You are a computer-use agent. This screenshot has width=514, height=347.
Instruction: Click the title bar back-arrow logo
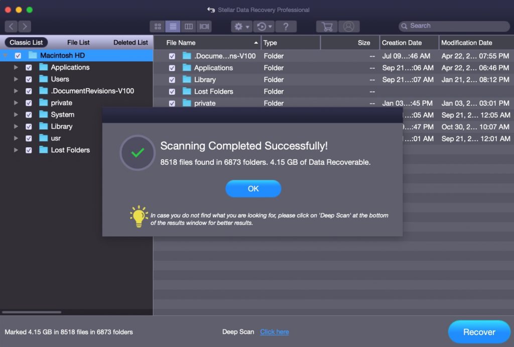[211, 10]
